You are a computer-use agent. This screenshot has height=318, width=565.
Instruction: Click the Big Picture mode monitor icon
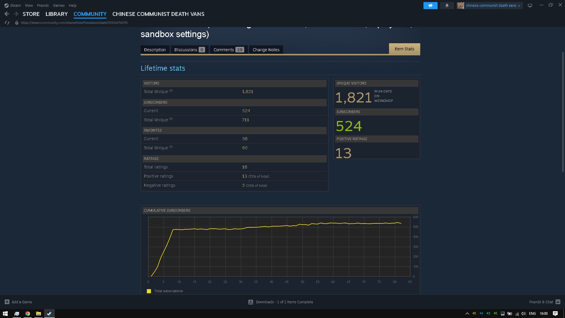click(x=530, y=6)
